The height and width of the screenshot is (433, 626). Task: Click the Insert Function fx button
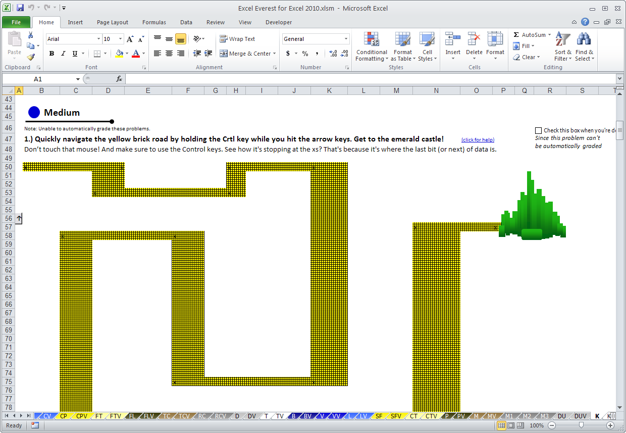point(119,79)
